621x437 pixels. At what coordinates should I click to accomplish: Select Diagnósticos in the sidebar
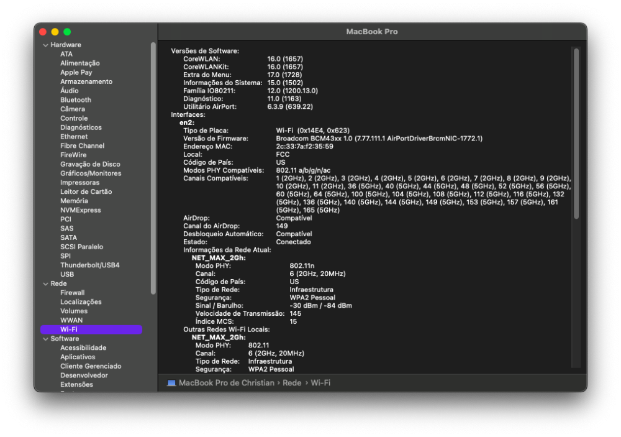81,127
